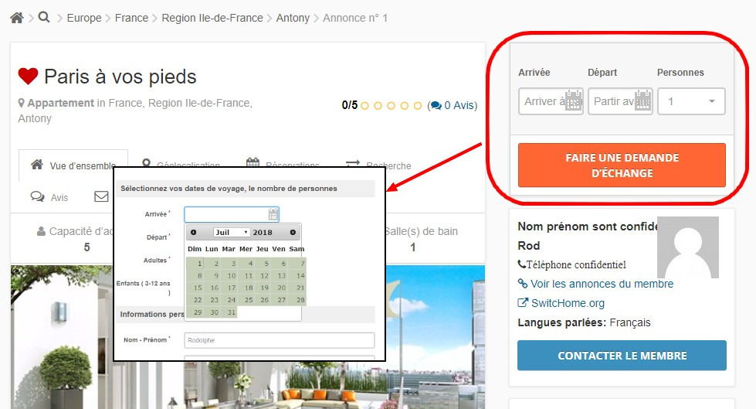Screen dimensions: 756x409
Task: Open the SwitchHome.org link
Action: click(x=561, y=303)
